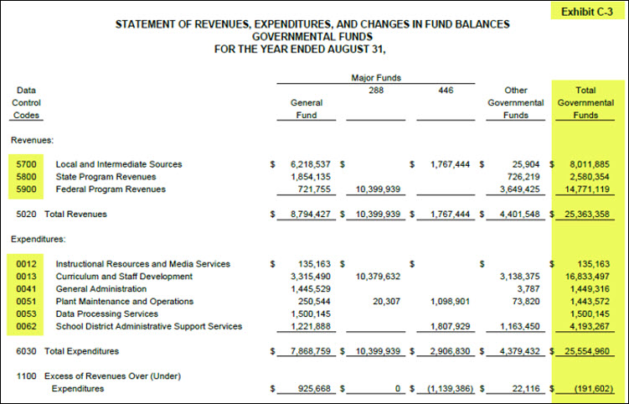Click the General Fund column header

tap(307, 108)
